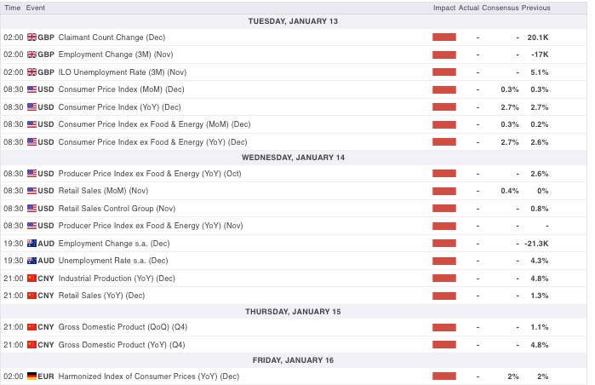595x385 pixels.
Task: Click the 1.1% previous value for GDP (QoQ)
Action: [540, 327]
